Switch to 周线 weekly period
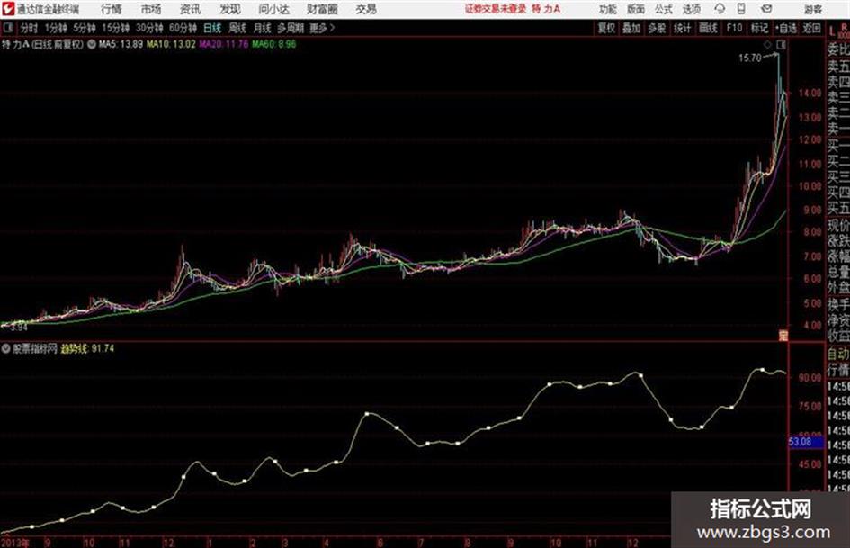 (x=237, y=28)
